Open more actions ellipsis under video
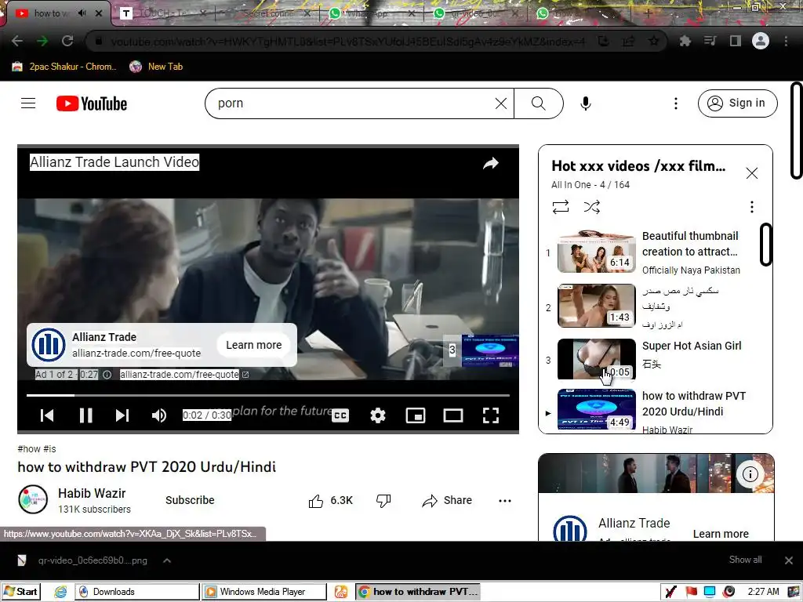The image size is (803, 602). point(505,501)
